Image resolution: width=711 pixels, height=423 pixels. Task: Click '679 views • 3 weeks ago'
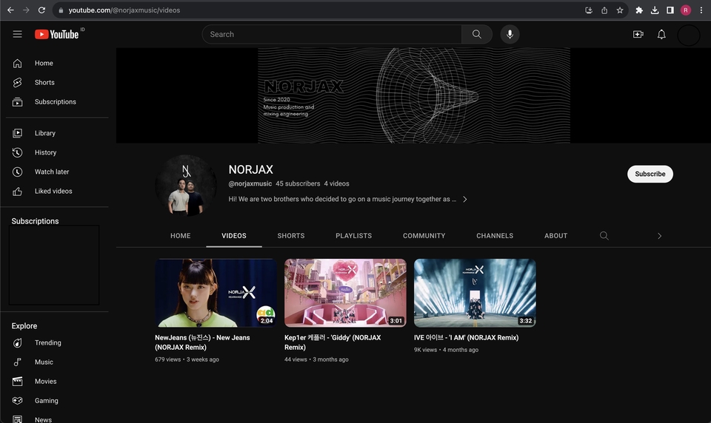click(187, 359)
